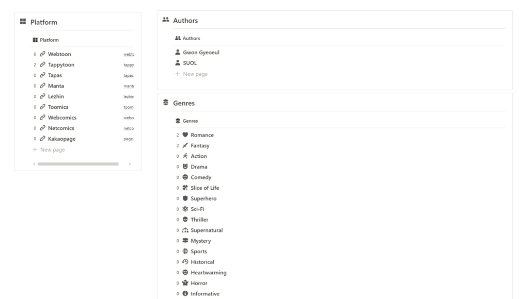Click the scroll right arrow in Platform panel
This screenshot has width=519, height=299.
pos(130,164)
